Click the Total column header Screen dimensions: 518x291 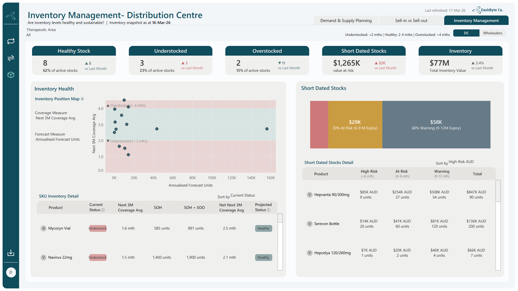tap(477, 174)
